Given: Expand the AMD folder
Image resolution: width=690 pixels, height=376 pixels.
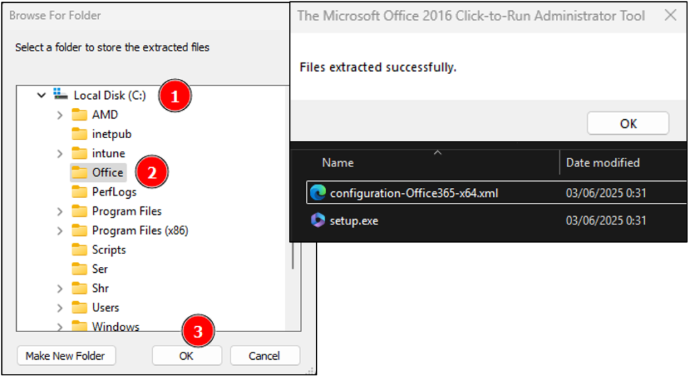Looking at the screenshot, I should (x=60, y=115).
